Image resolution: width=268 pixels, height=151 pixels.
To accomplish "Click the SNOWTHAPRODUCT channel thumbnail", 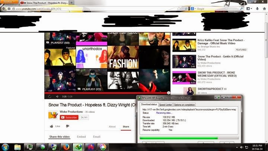I will [x=189, y=91].
